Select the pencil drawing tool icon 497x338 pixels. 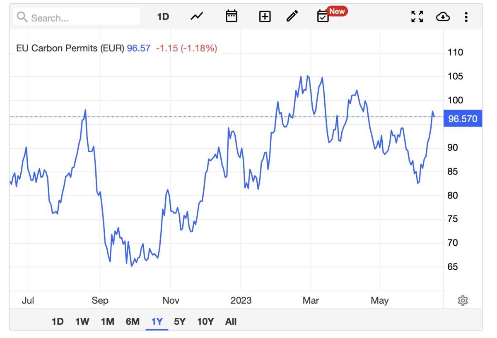(292, 16)
